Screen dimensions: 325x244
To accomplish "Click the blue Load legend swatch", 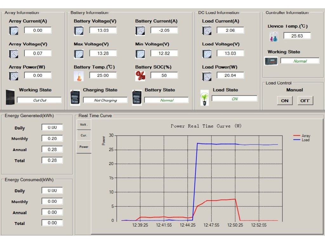I will [x=297, y=140].
